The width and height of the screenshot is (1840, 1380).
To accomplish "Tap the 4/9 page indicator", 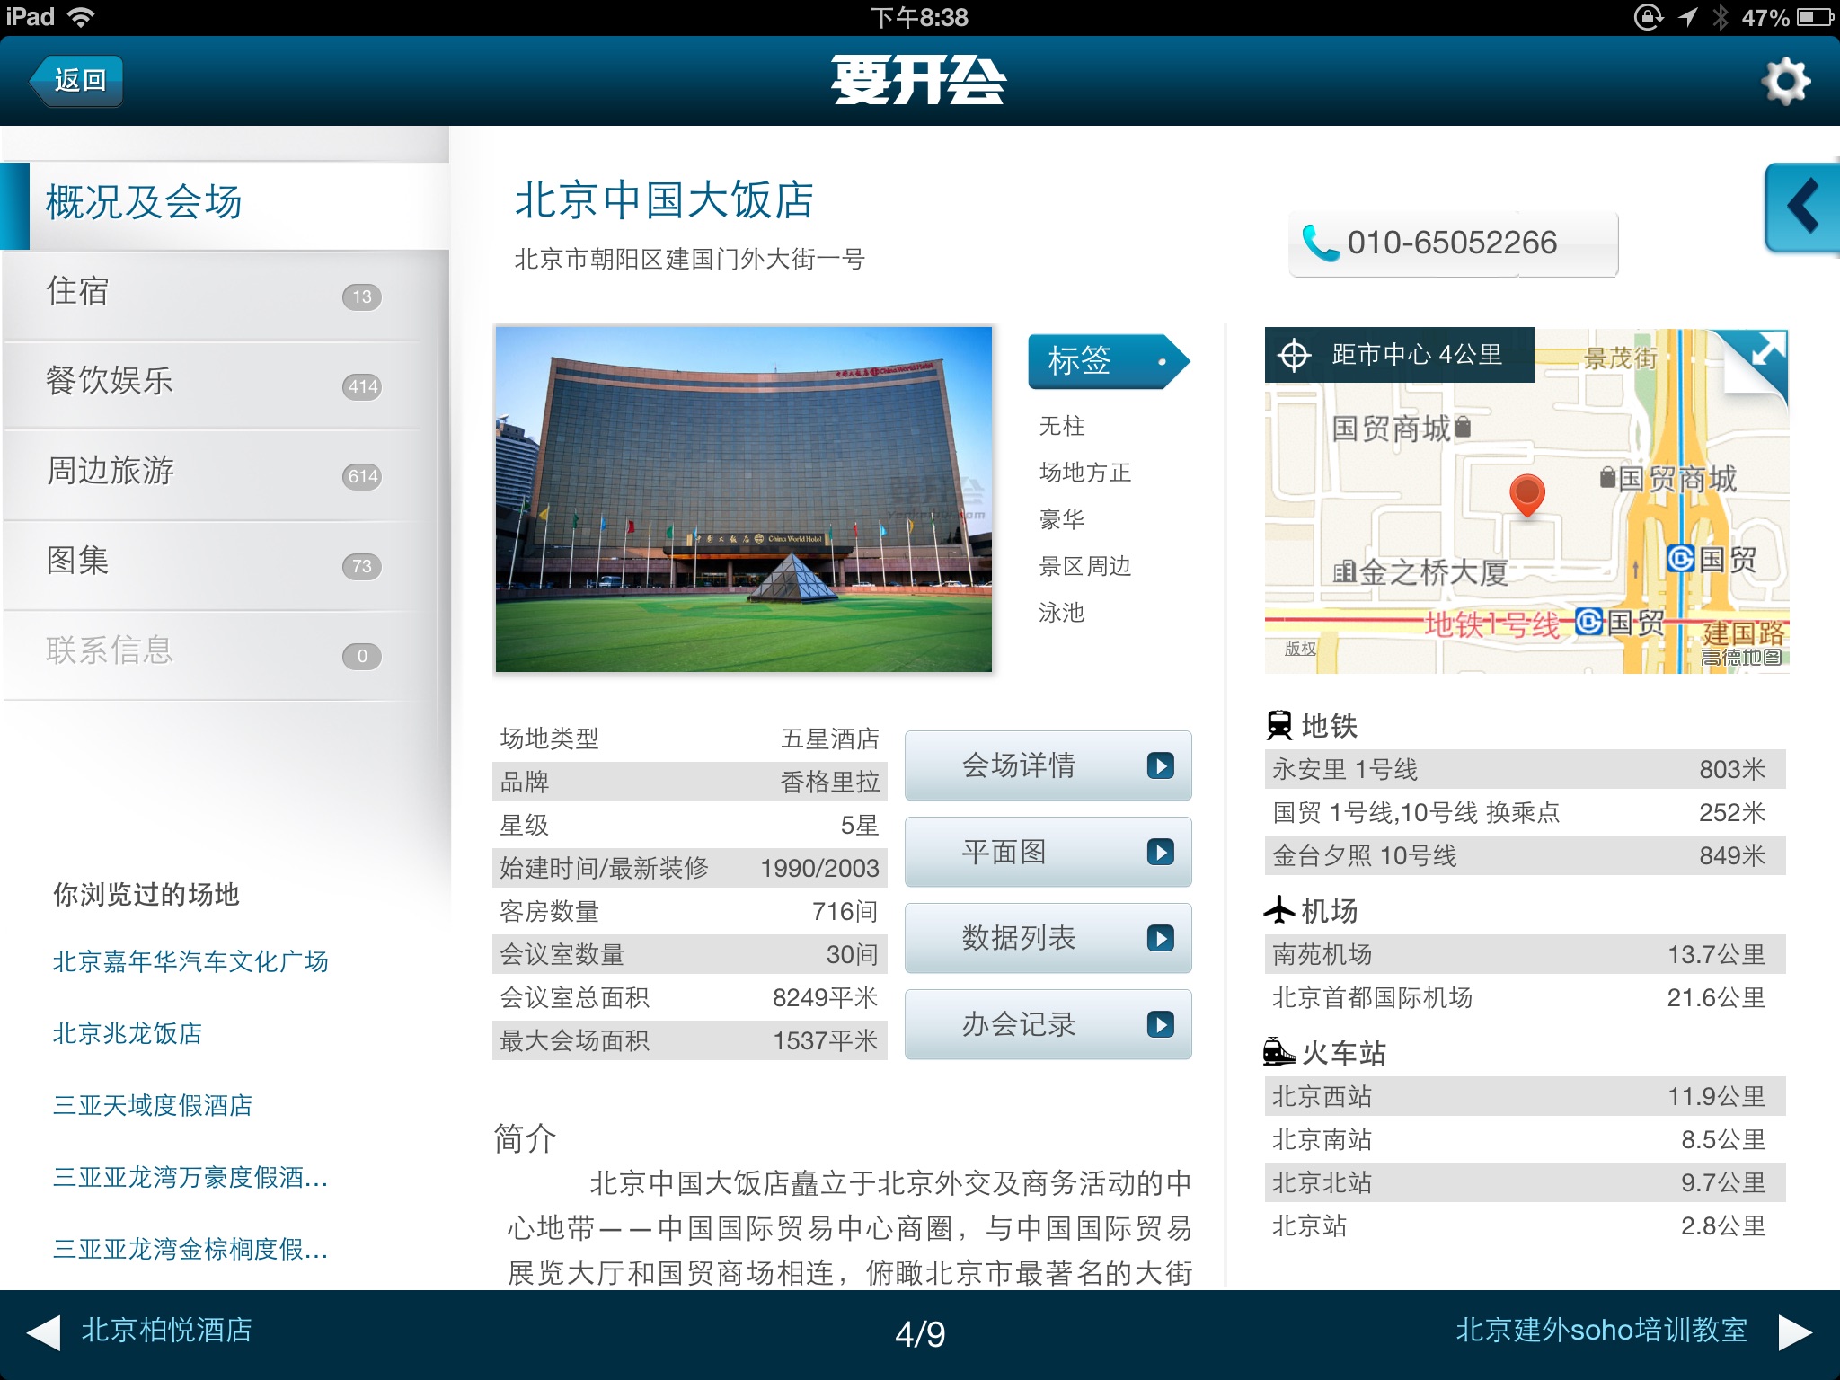I will click(x=920, y=1334).
